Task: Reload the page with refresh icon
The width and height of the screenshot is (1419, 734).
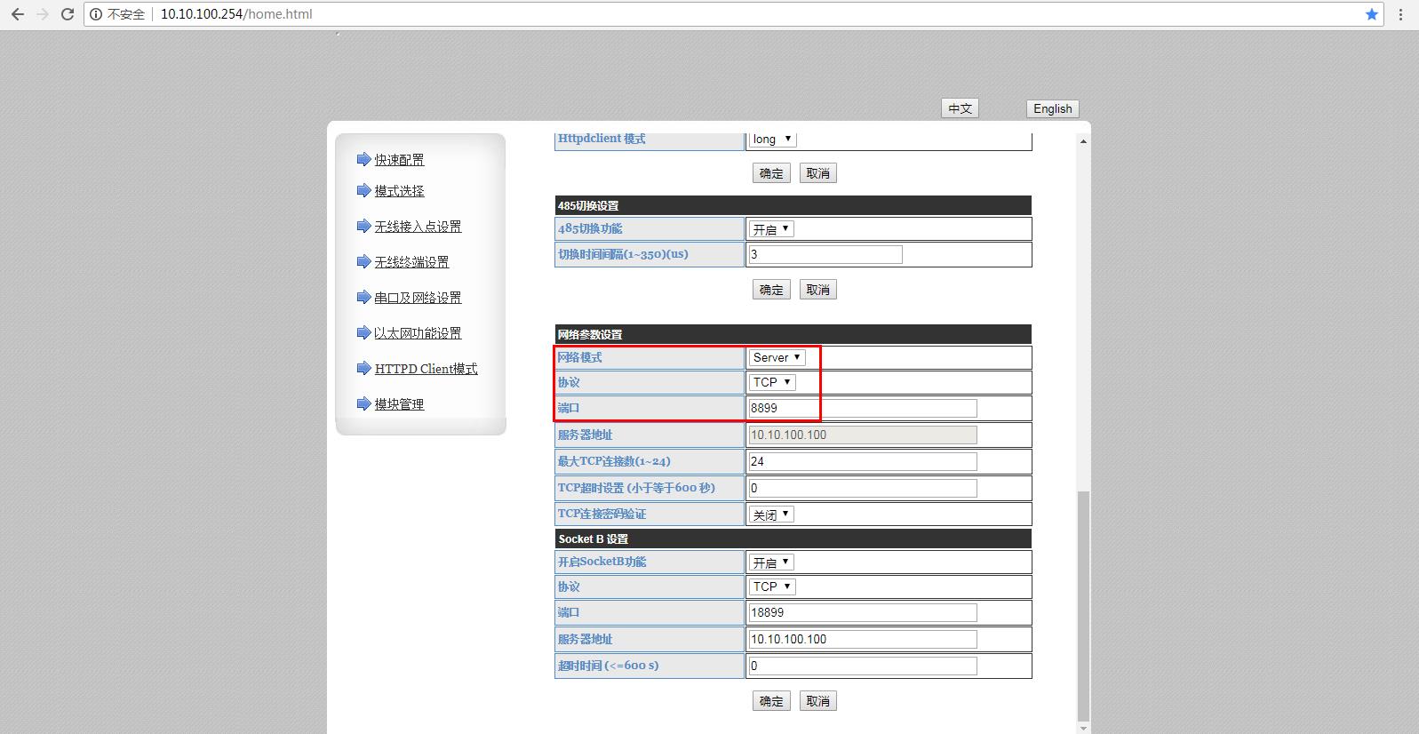Action: 67,14
